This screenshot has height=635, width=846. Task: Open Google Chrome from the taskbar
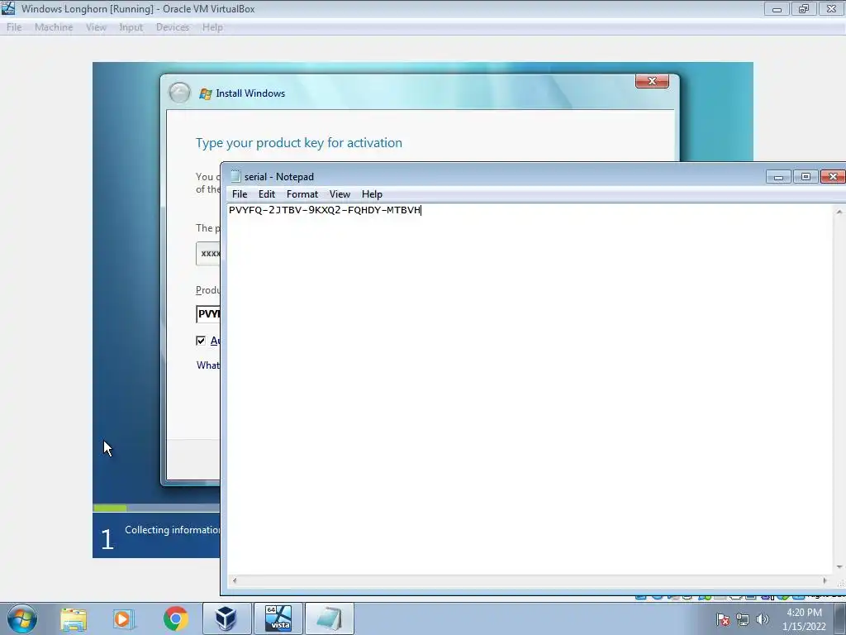click(175, 618)
